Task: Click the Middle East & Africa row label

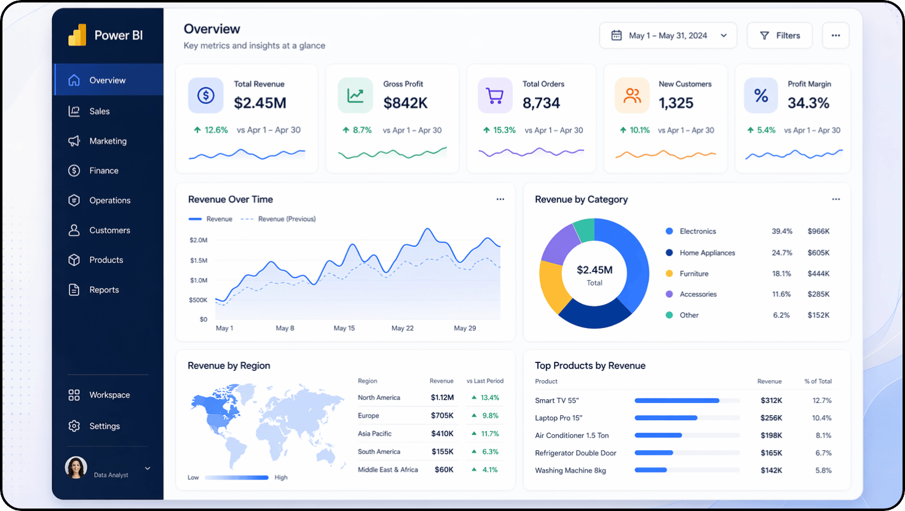Action: [x=388, y=469]
